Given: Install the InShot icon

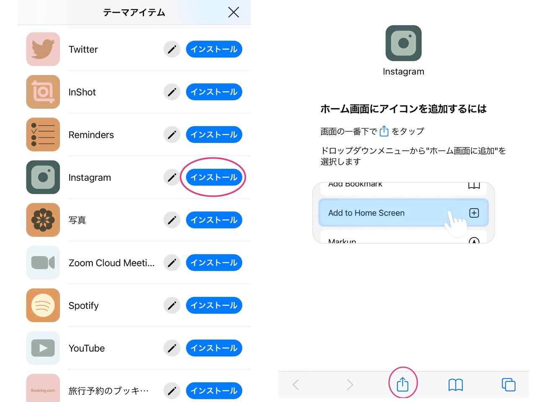Looking at the screenshot, I should [x=214, y=92].
